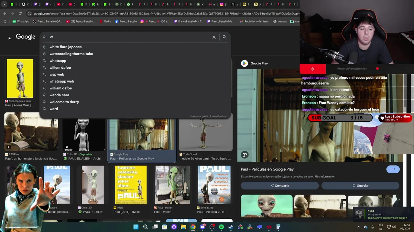414x232 pixels.
Task: Open the SensaCine Paul Película 2011 thumbnail
Action: pos(214,185)
